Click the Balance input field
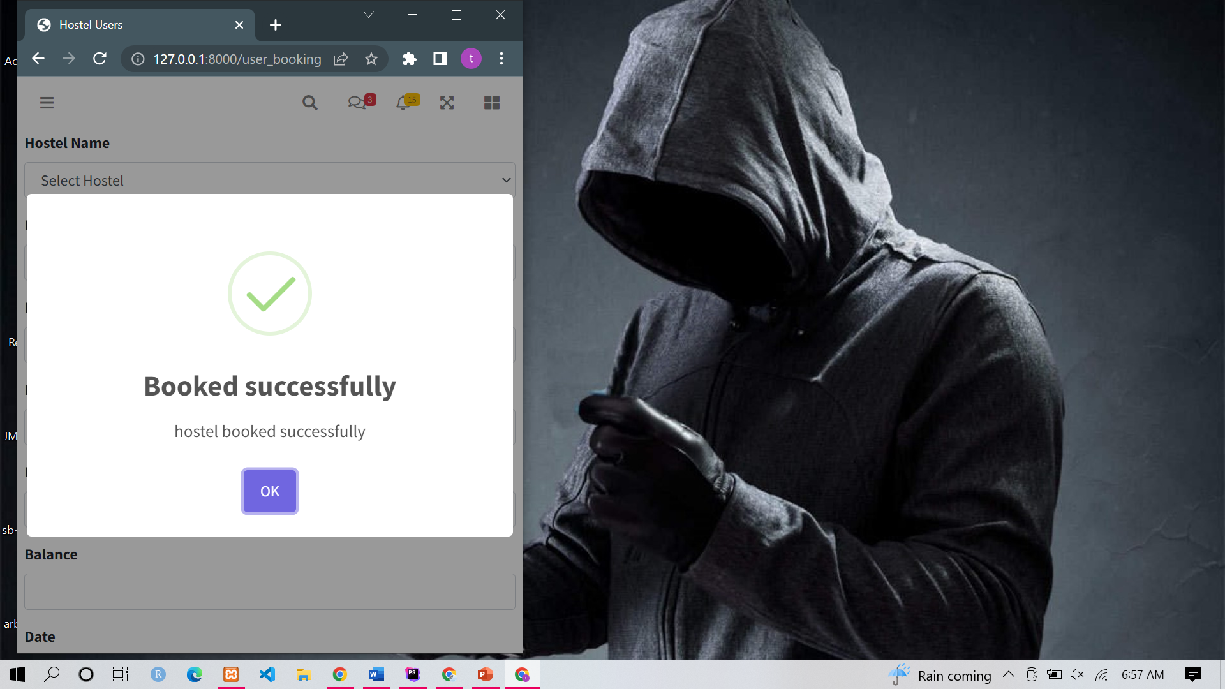This screenshot has height=689, width=1225. point(269,591)
